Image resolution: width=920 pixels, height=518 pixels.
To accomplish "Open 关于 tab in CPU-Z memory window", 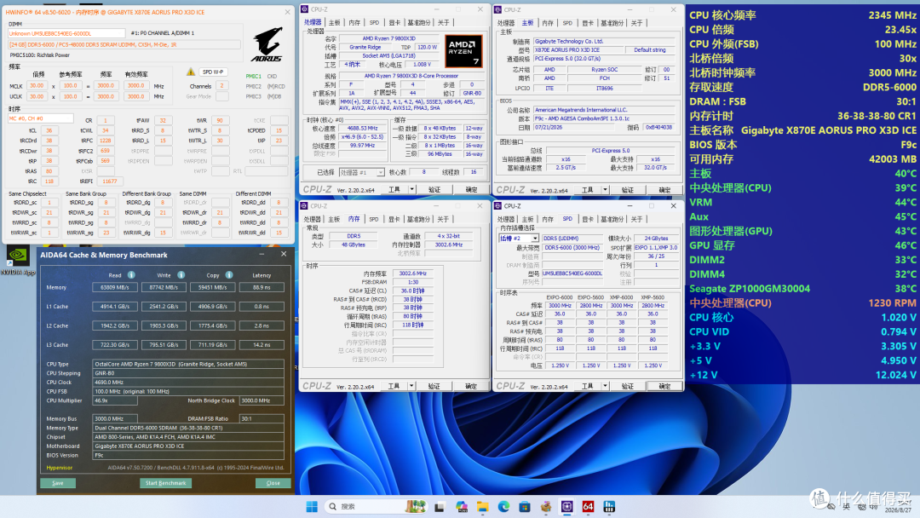I will click(443, 220).
